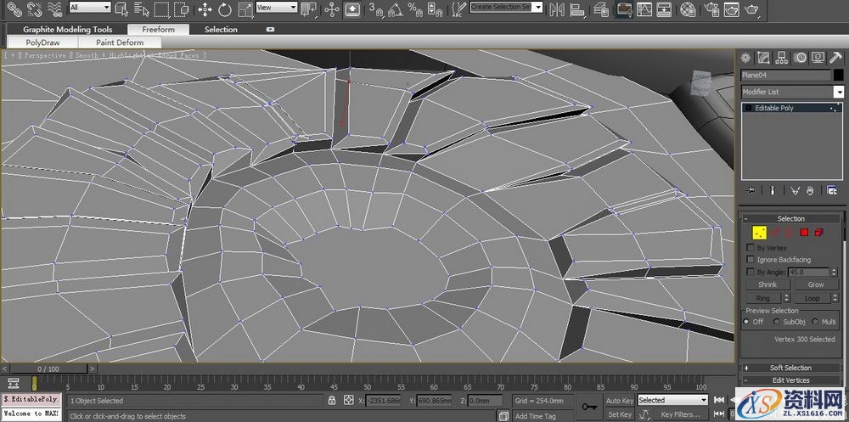Click the Auto Key button
The width and height of the screenshot is (849, 422).
[620, 400]
